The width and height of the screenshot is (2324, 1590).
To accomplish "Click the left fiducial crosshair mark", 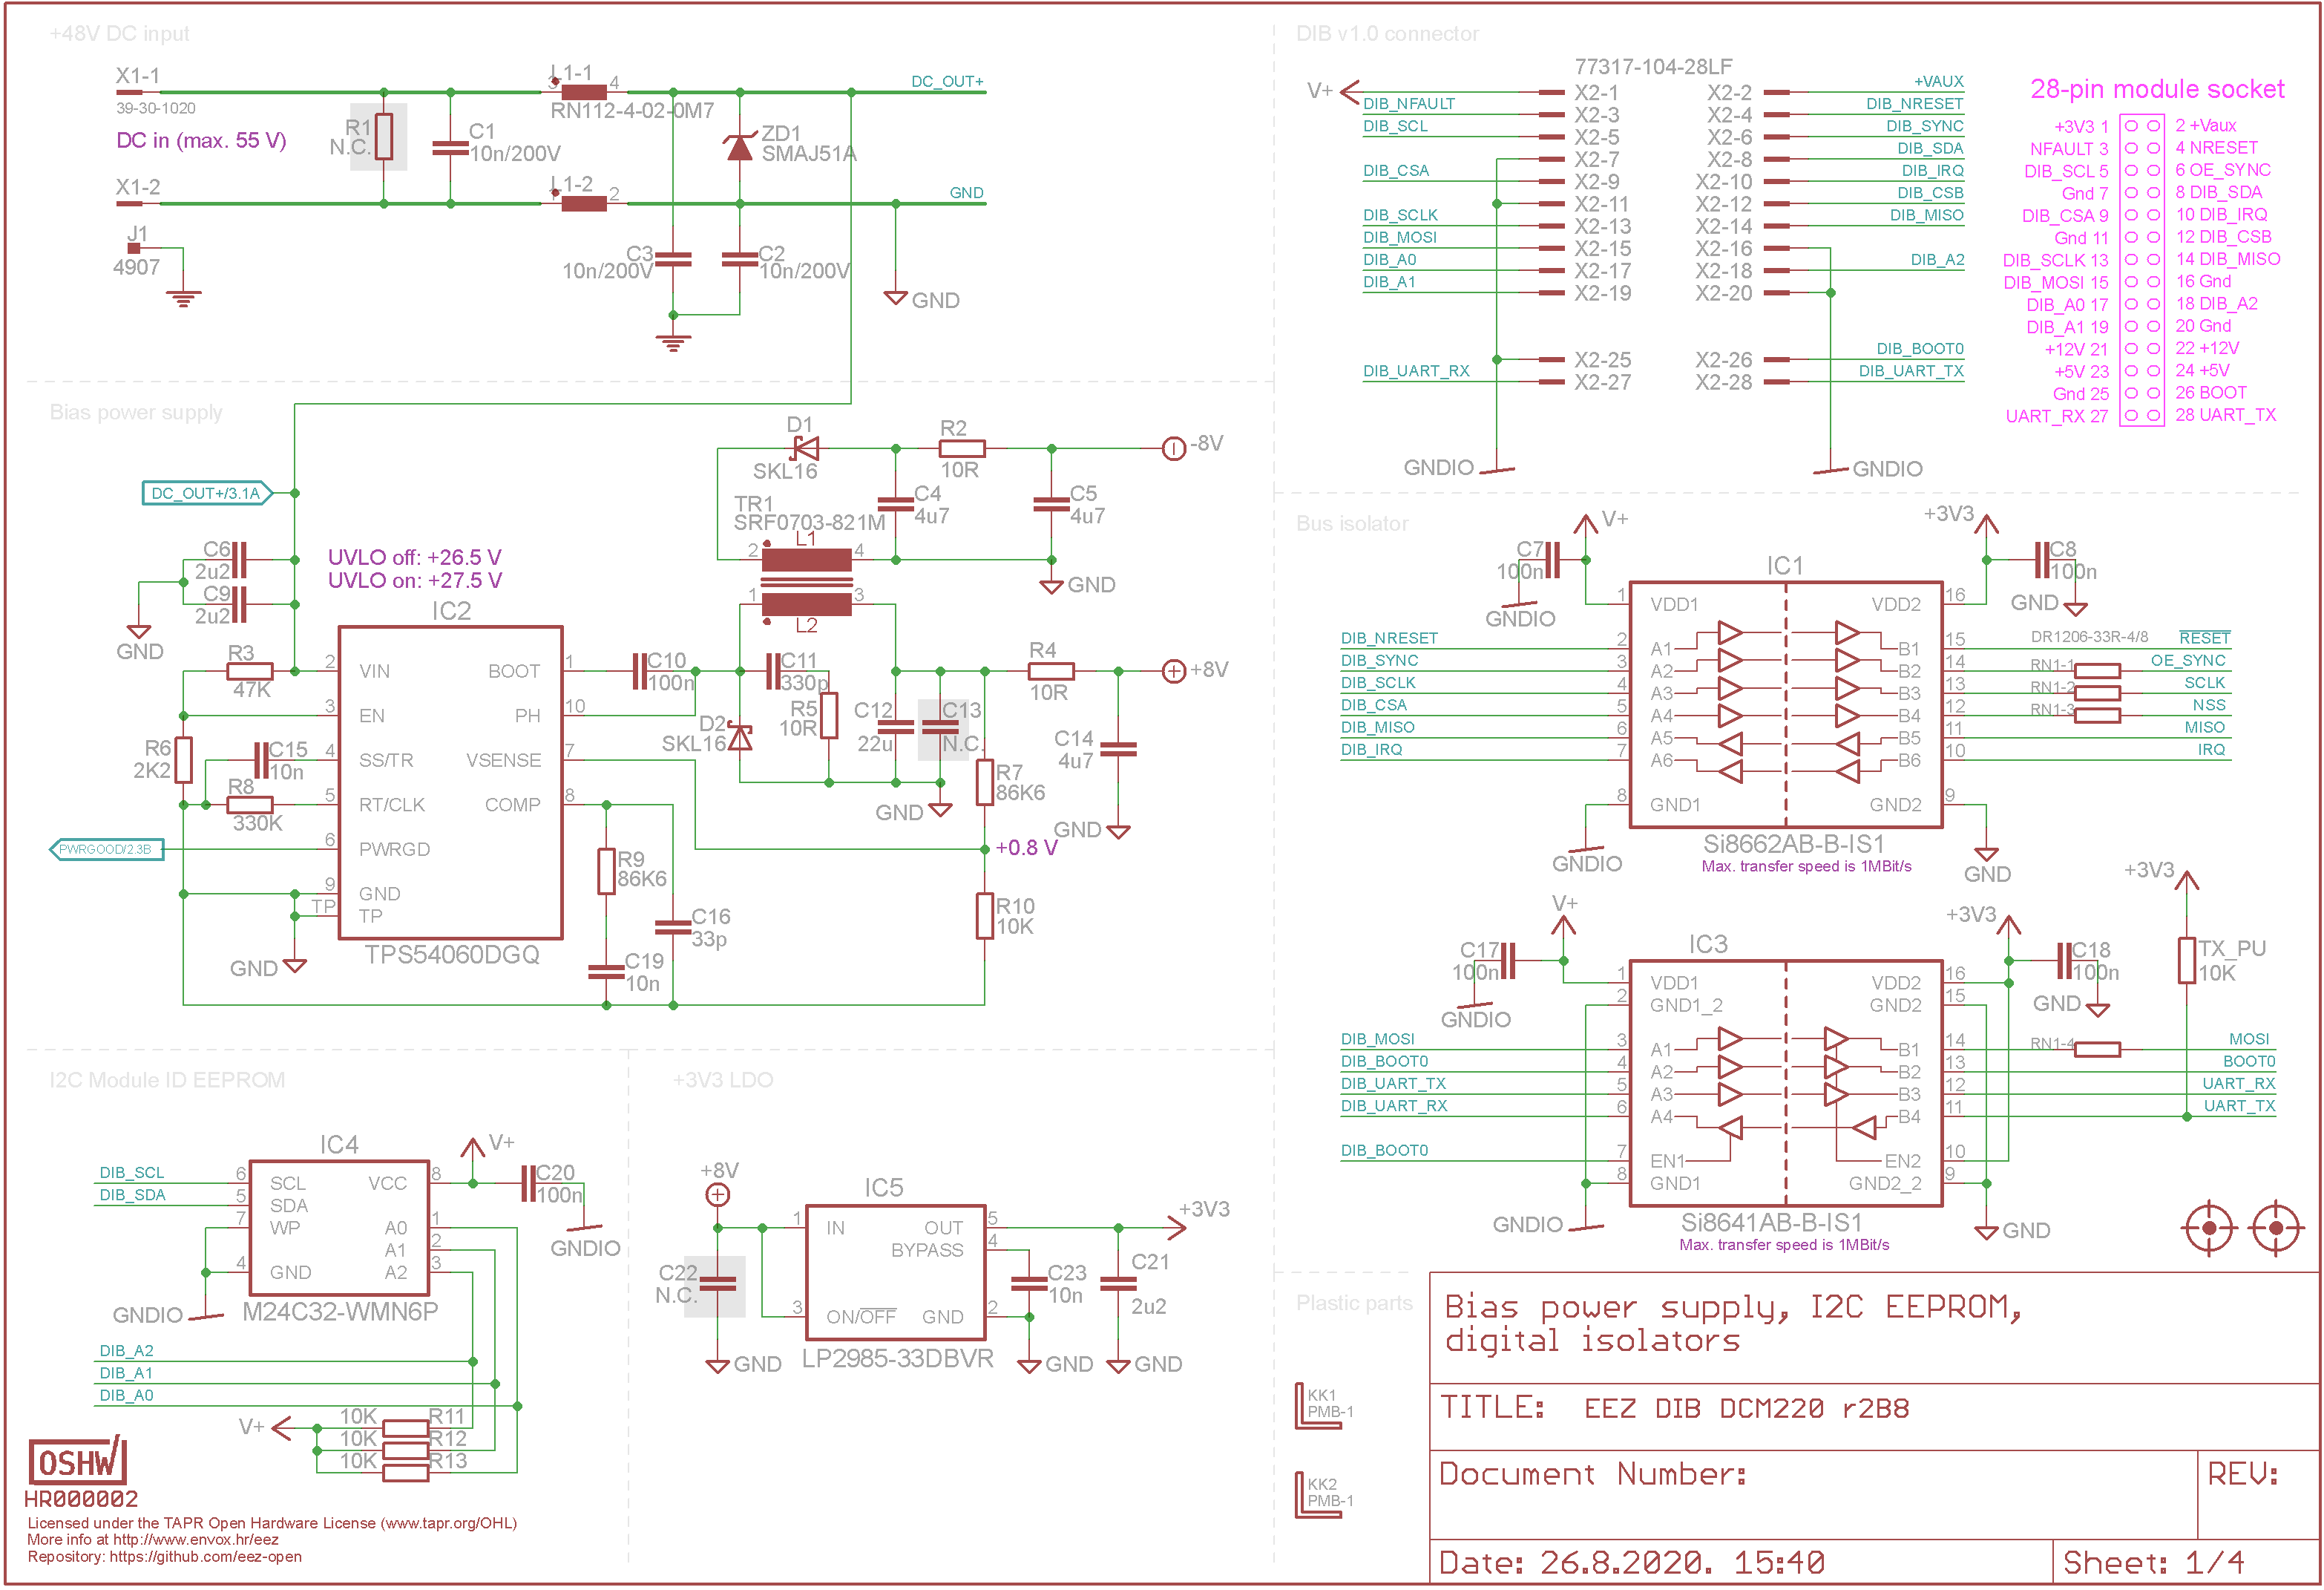I will pos(2209,1227).
